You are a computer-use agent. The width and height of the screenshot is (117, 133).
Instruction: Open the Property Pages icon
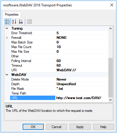click(x=29, y=22)
